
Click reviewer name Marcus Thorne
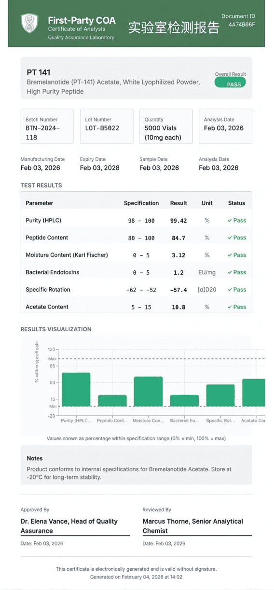pyautogui.click(x=192, y=526)
